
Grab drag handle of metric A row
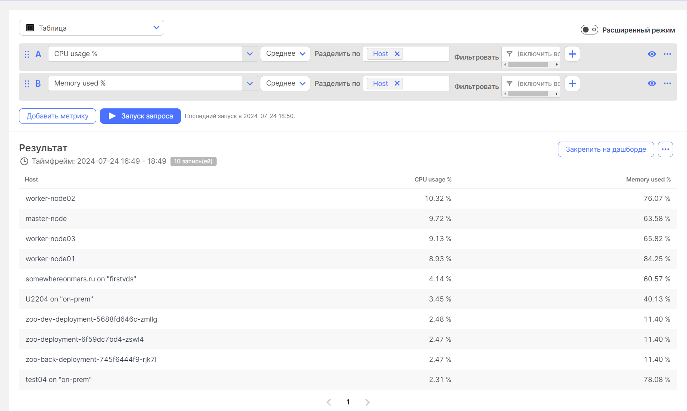[27, 54]
